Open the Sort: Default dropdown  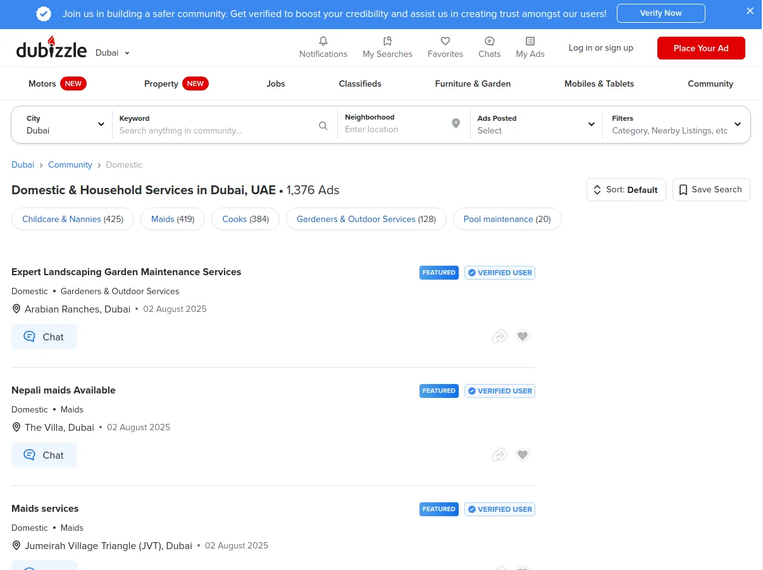tap(626, 190)
